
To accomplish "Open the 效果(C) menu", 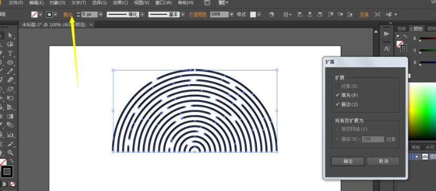I will click(120, 3).
